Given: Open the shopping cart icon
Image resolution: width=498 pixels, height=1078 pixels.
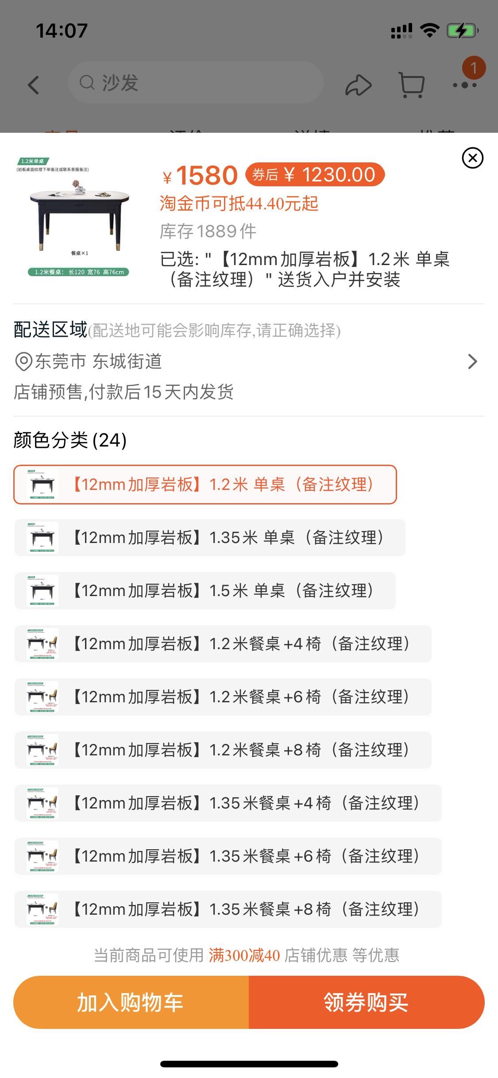Looking at the screenshot, I should (412, 85).
